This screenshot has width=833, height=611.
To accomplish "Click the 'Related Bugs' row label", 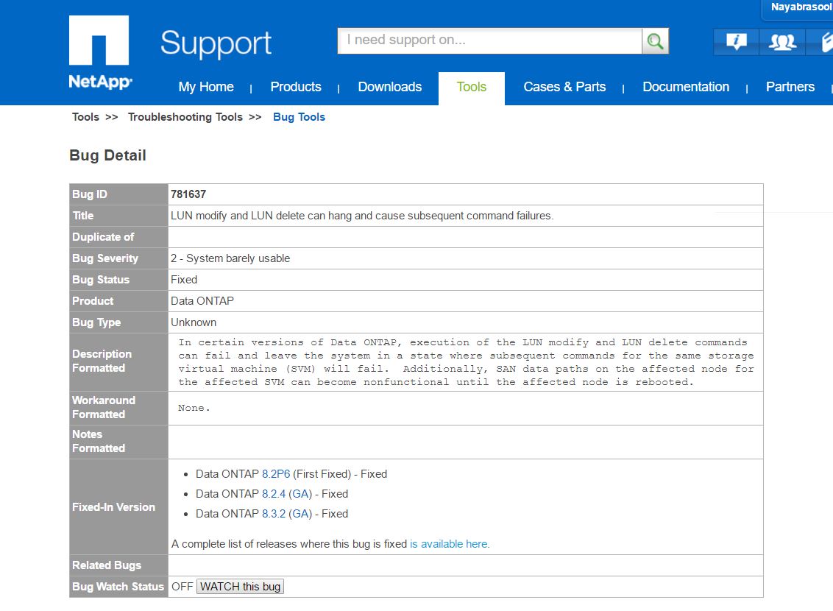I will coord(107,565).
